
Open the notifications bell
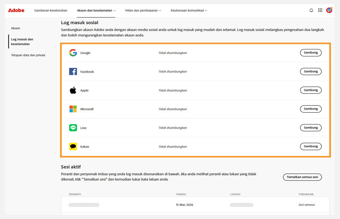(x=311, y=10)
